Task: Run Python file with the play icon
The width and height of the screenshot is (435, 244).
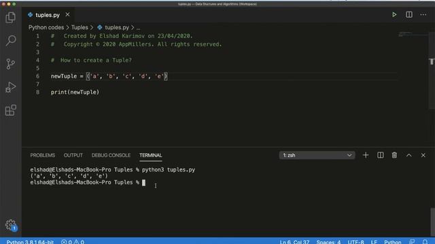Action: 394,15
